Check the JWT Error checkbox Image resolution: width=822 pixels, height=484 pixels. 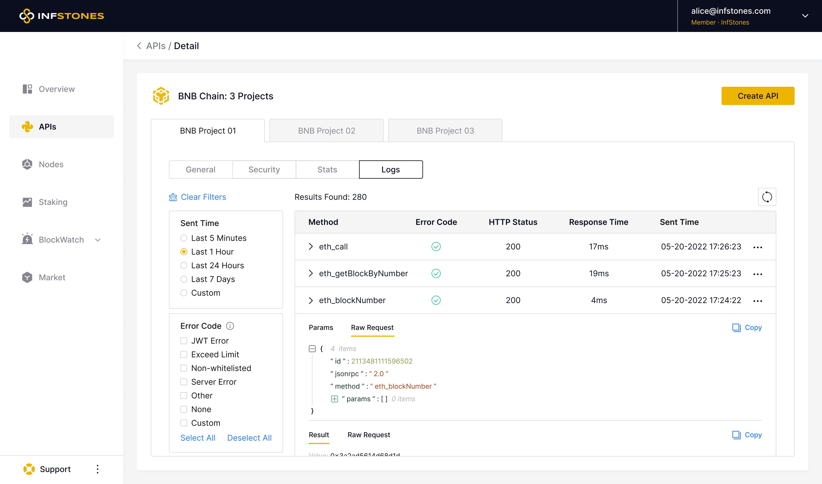pos(184,341)
